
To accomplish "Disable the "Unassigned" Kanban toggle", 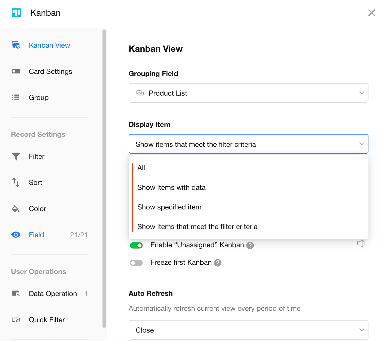I will [x=136, y=245].
